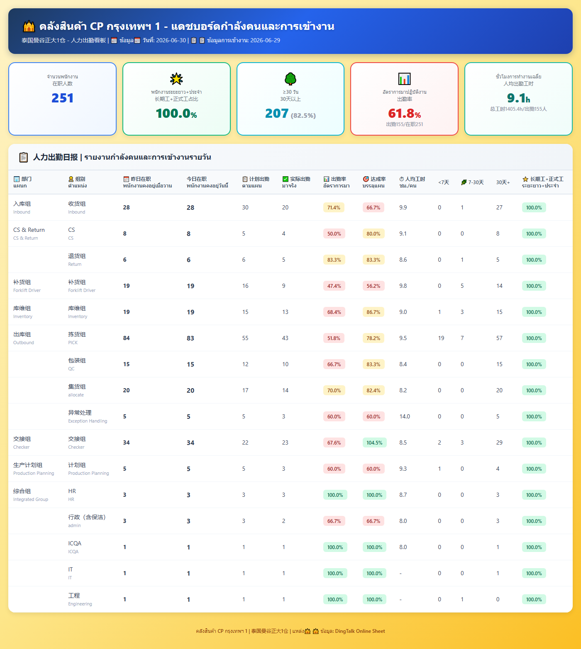Click the 83 今日在职 value in 拣货组 row
This screenshot has width=581, height=649.
tap(190, 338)
